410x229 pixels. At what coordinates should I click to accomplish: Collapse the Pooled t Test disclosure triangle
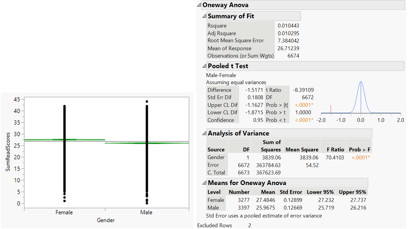click(x=204, y=66)
